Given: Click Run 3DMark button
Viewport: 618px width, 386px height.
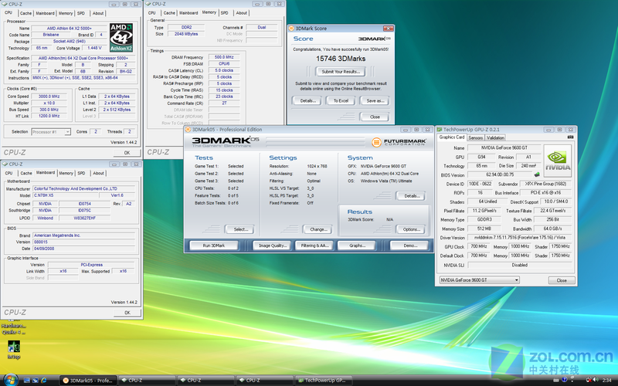Looking at the screenshot, I should [x=214, y=245].
